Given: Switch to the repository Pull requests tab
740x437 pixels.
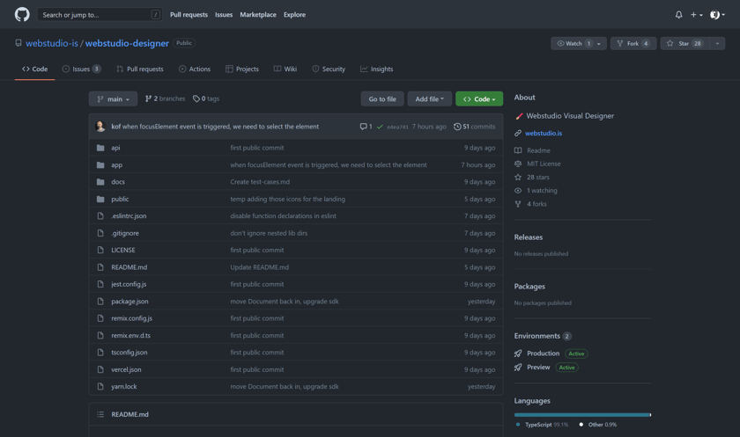Looking at the screenshot, I should 140,69.
